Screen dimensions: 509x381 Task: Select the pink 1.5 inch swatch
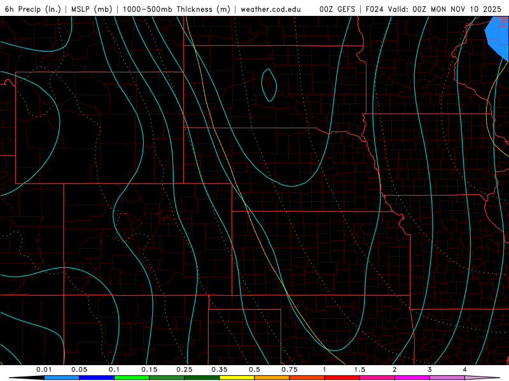pyautogui.click(x=377, y=378)
